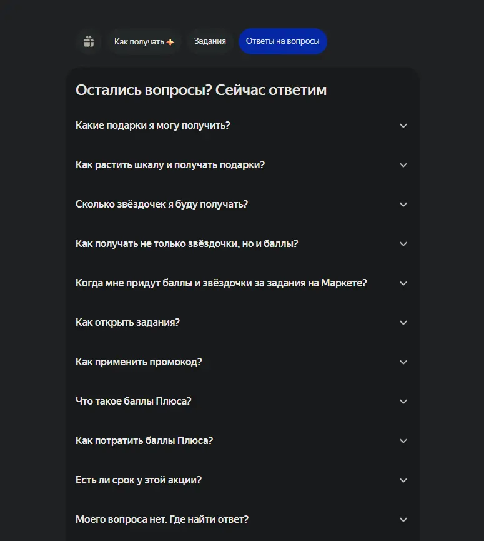Open the question Как потратить баллы Плюса?
The width and height of the screenshot is (484, 541).
coord(242,440)
